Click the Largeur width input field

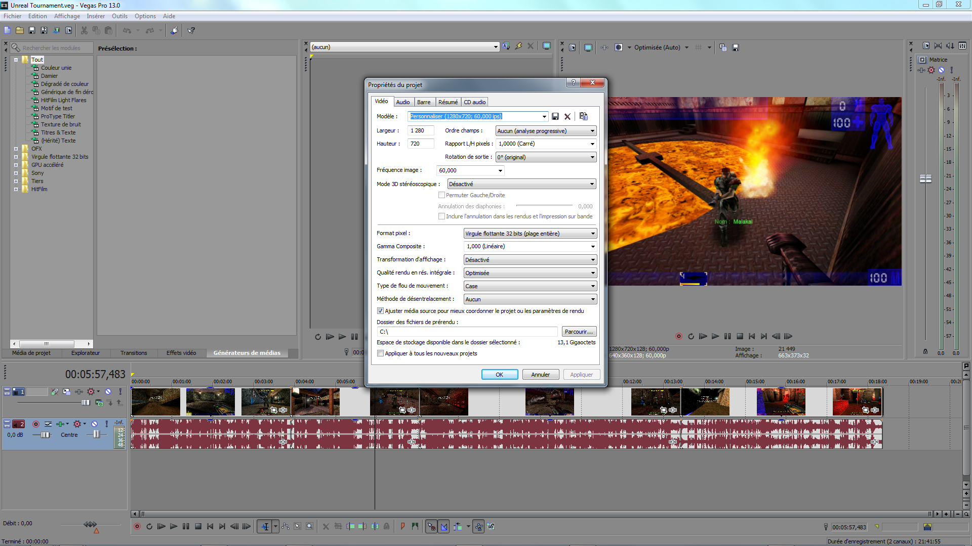point(421,130)
